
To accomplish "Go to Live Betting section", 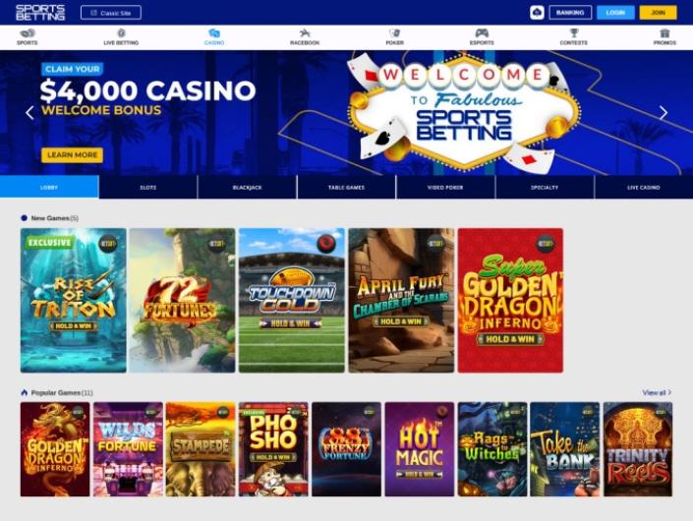I will pyautogui.click(x=121, y=37).
